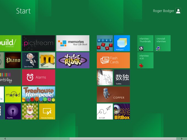This screenshot has width=187, height=140.
Task: Launch the Copper robot game tile
Action: pyautogui.click(x=113, y=94)
